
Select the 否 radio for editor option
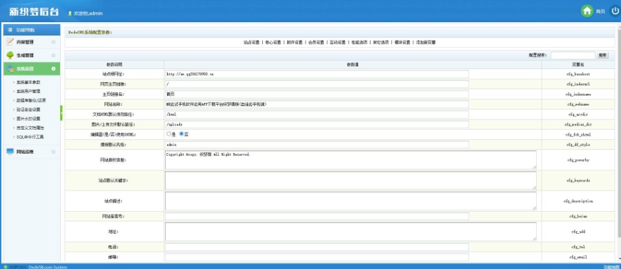(x=181, y=134)
